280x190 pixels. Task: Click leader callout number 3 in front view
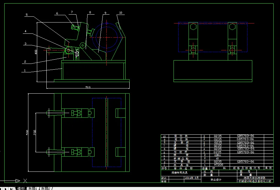point(25,43)
